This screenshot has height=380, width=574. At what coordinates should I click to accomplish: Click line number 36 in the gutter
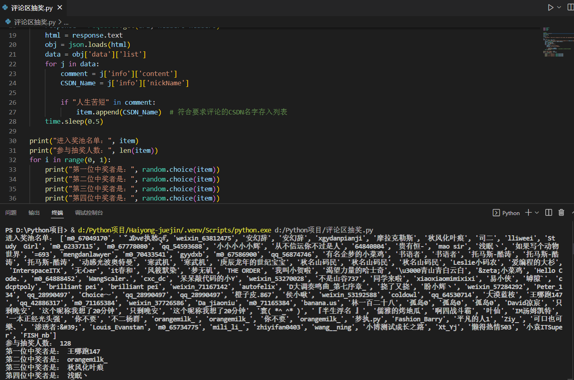click(x=13, y=198)
